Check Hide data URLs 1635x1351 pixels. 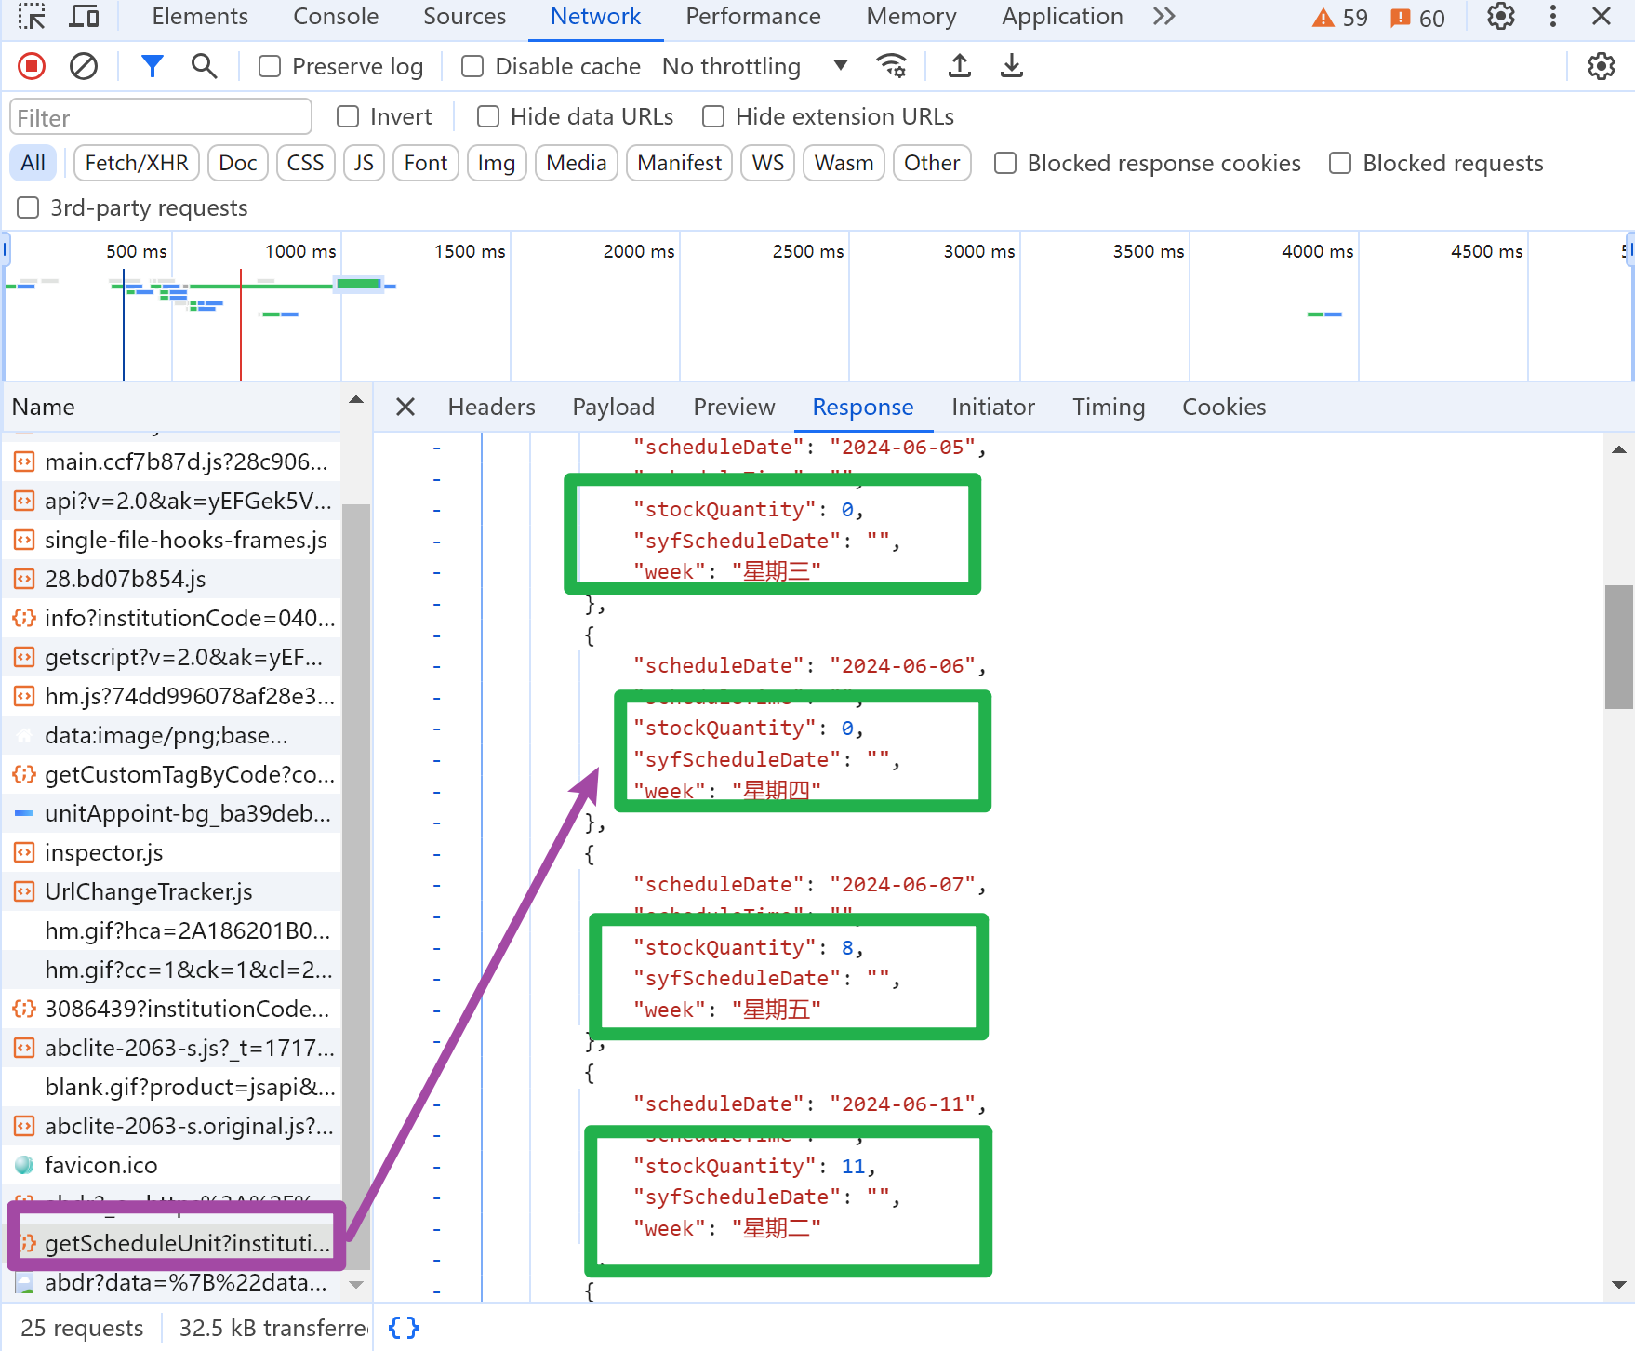[488, 116]
